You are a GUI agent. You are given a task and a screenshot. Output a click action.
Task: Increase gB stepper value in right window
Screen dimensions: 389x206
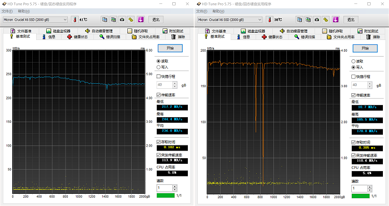point(370,83)
